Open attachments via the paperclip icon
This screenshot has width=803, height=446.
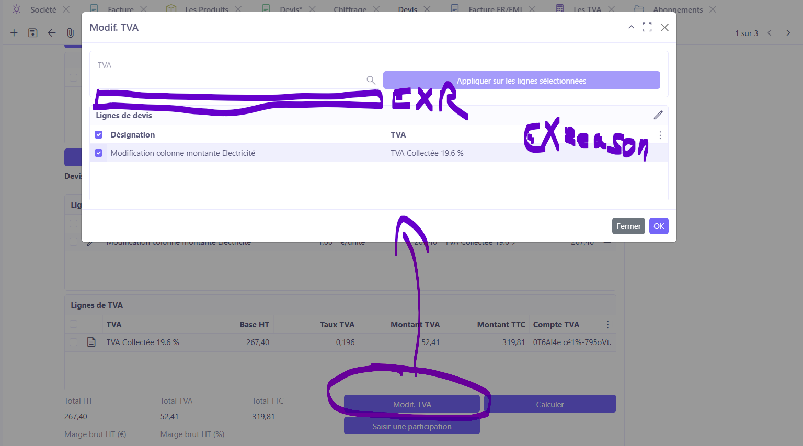[x=70, y=33]
